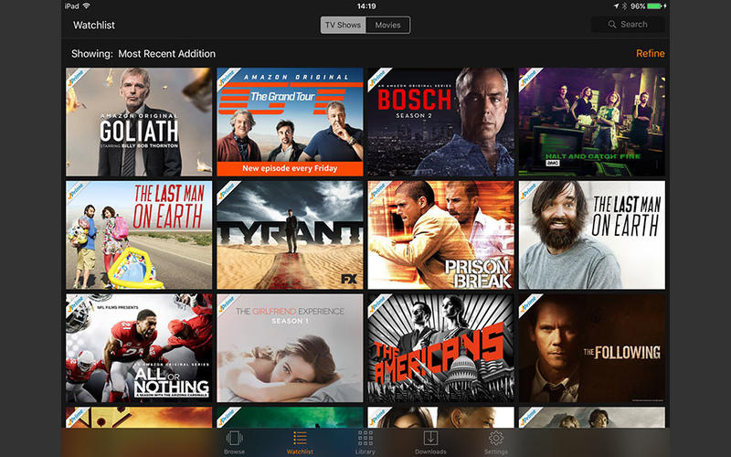Open the Goliath show
The height and width of the screenshot is (457, 731).
(139, 122)
